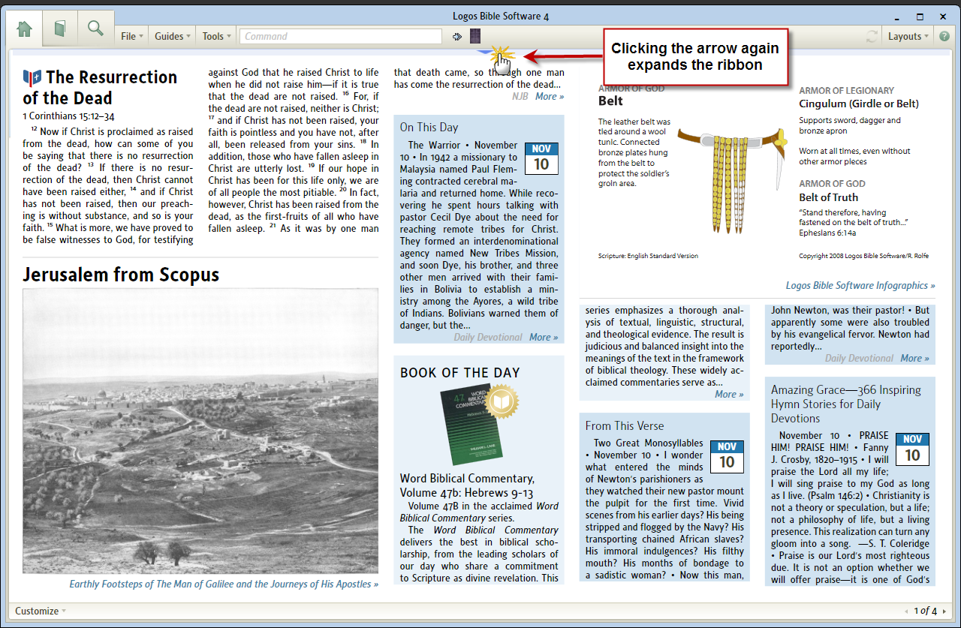Click Daily Devotional link below John Newton text
This screenshot has height=628, width=961.
pos(860,358)
